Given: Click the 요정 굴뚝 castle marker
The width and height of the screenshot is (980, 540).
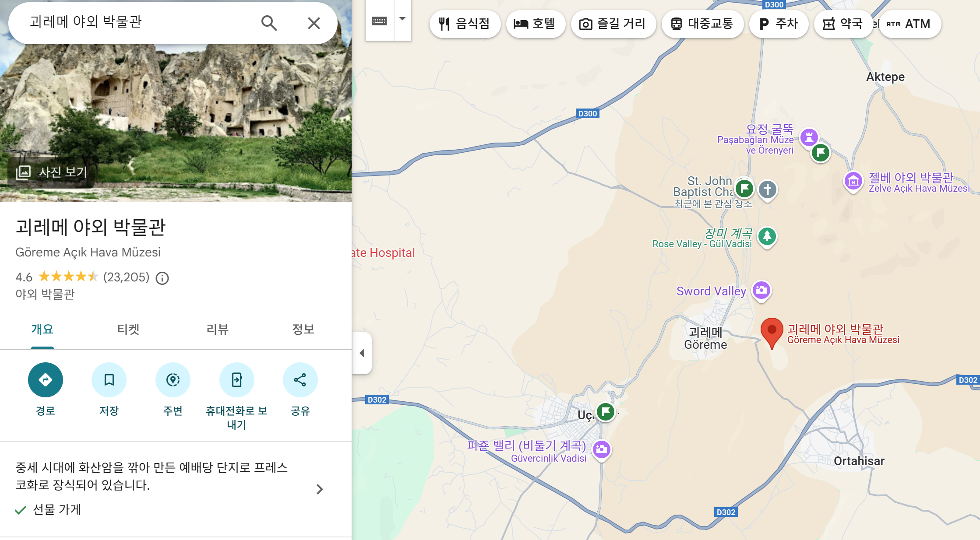Looking at the screenshot, I should point(809,137).
